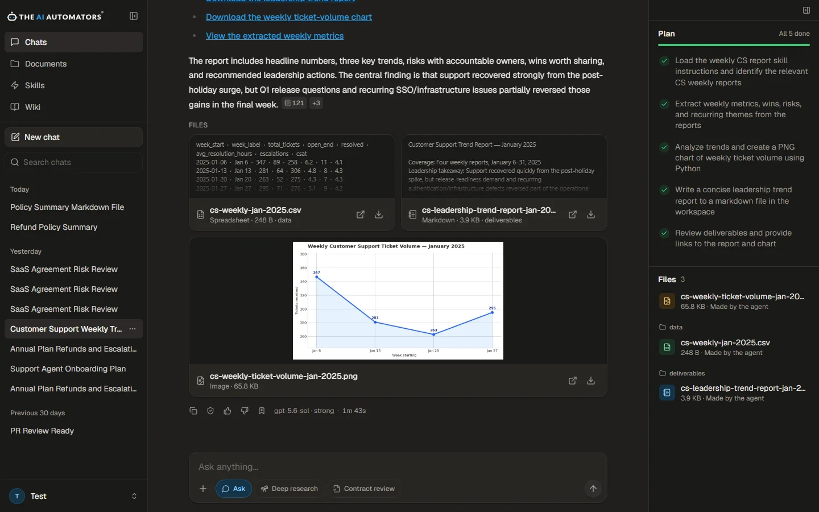
Task: Collapse the left sidebar panel icon
Action: coord(134,16)
